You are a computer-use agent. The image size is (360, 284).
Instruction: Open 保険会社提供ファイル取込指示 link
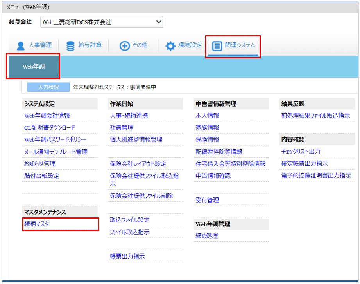(144, 180)
